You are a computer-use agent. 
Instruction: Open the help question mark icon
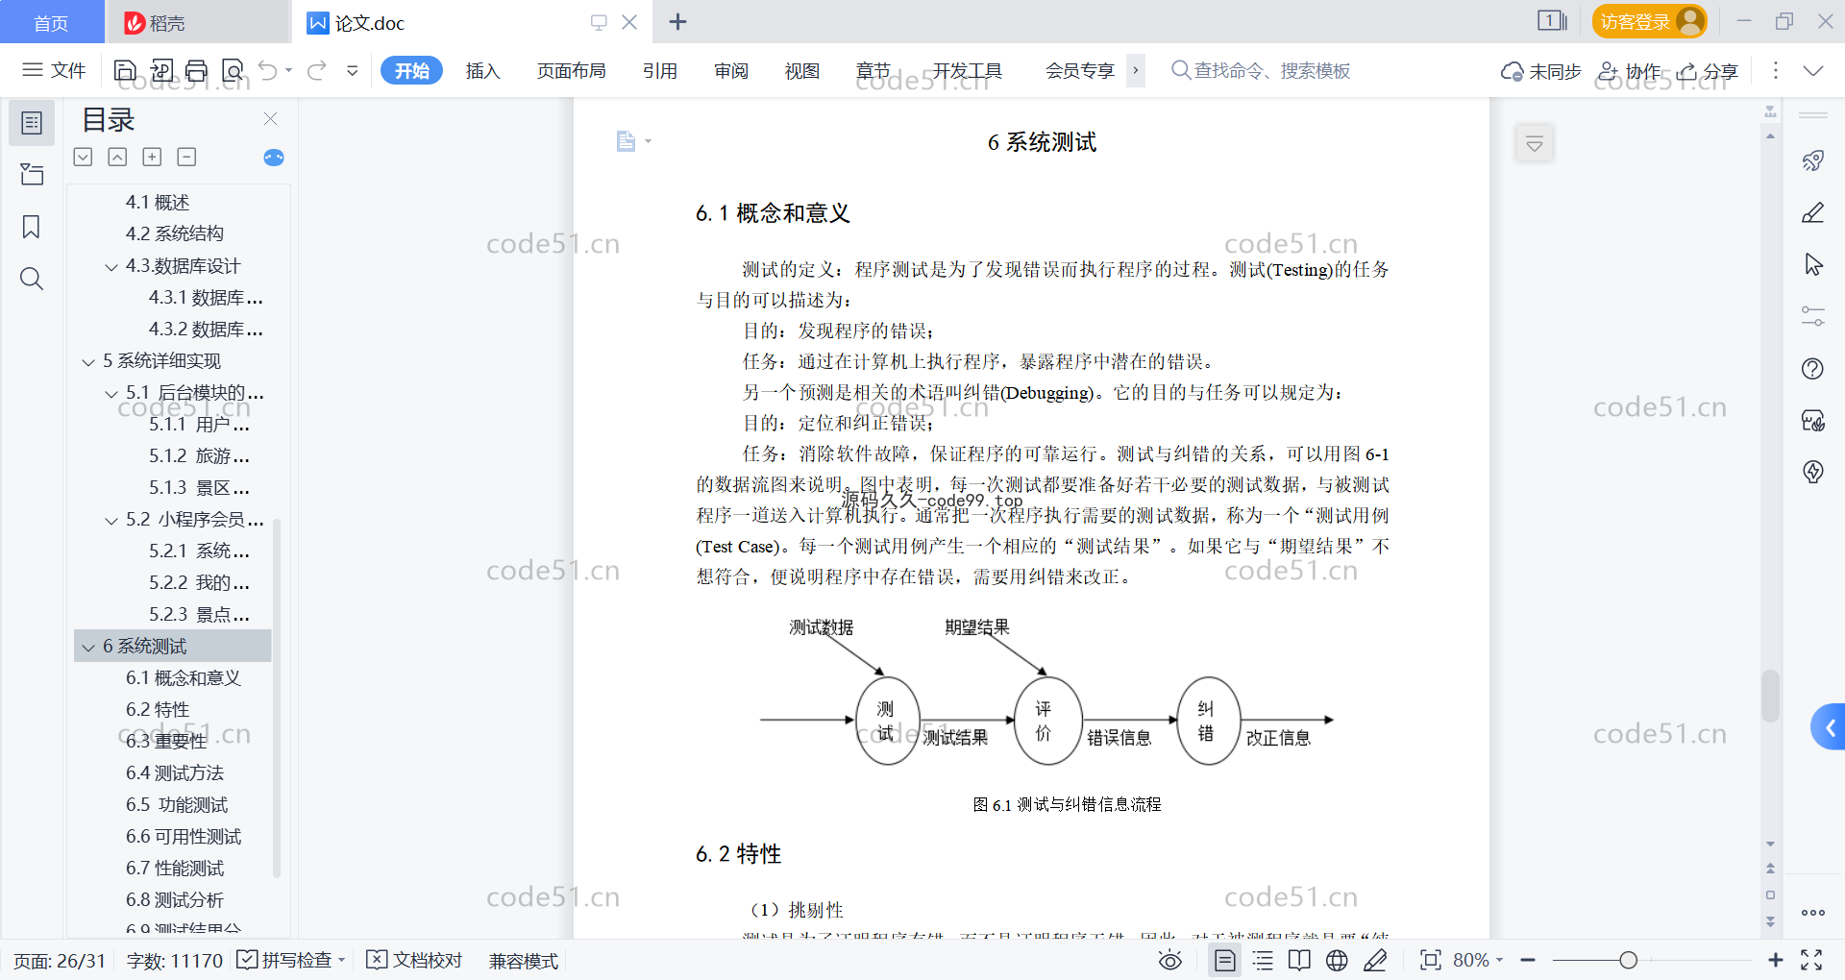(x=1812, y=368)
